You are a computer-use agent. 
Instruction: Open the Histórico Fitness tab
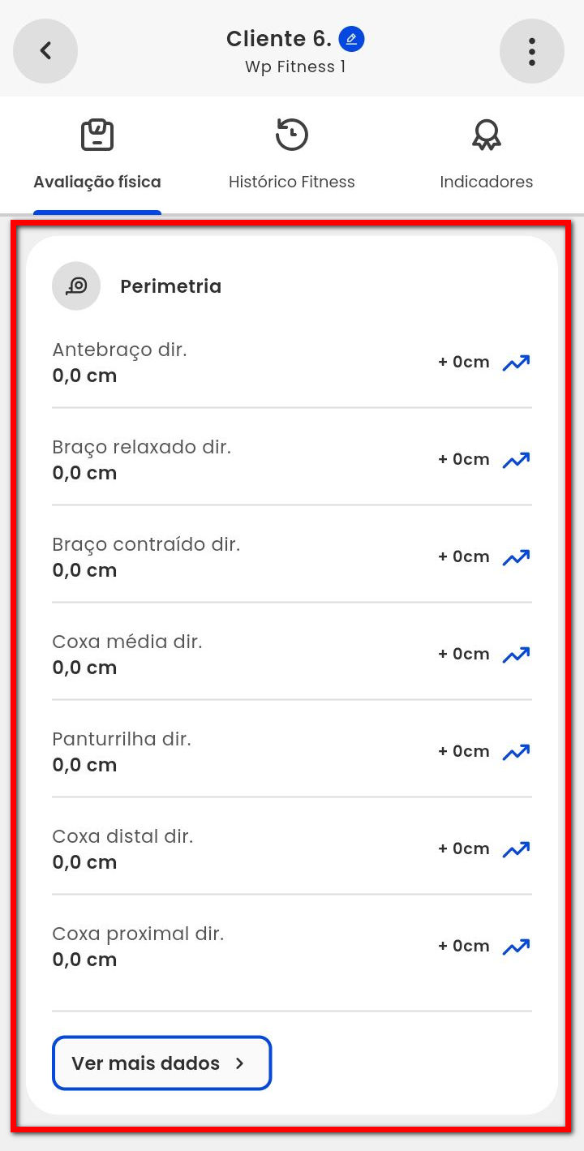[292, 156]
